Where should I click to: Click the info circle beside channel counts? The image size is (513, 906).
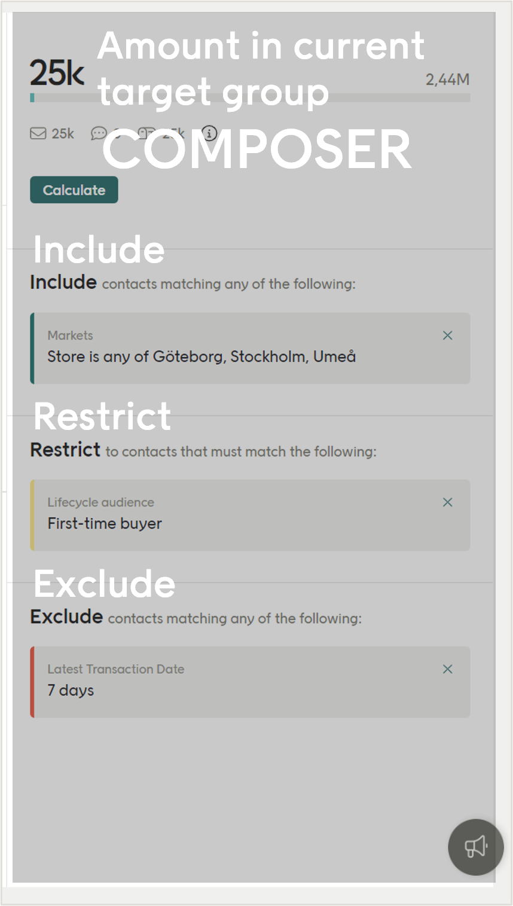point(209,133)
